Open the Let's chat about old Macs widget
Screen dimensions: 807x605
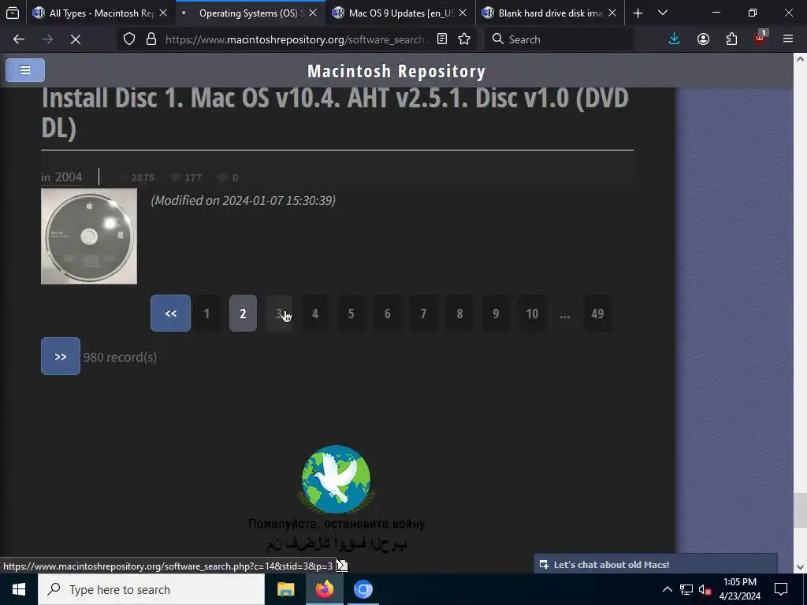click(656, 564)
